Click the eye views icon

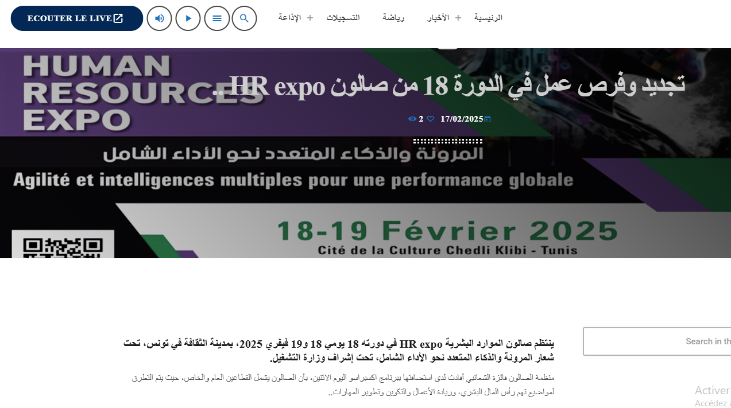point(412,119)
